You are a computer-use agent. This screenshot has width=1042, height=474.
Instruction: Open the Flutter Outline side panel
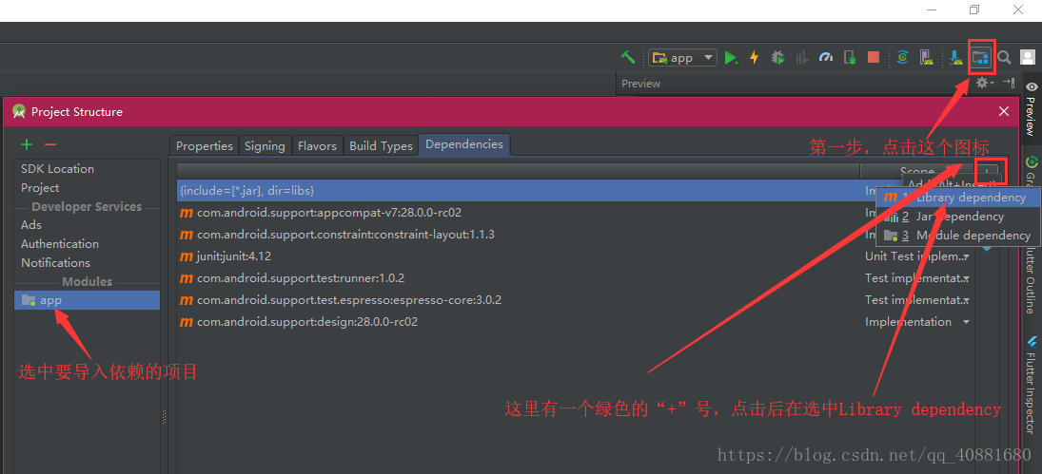pyautogui.click(x=1031, y=278)
